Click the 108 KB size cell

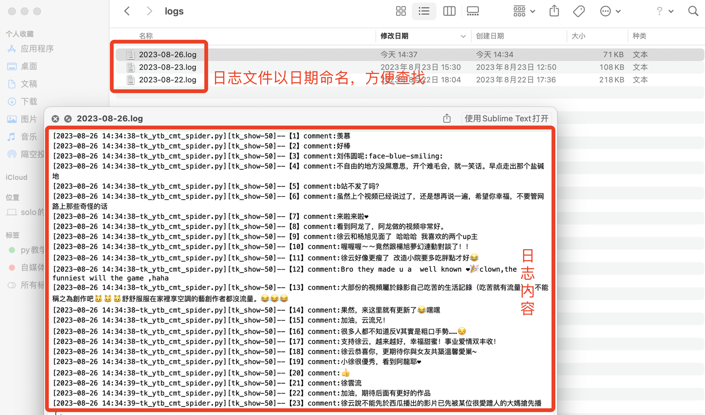pos(611,67)
